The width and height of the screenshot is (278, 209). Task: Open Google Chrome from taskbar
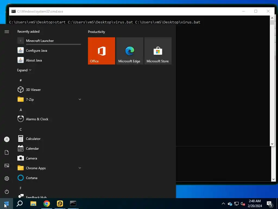[47, 204]
